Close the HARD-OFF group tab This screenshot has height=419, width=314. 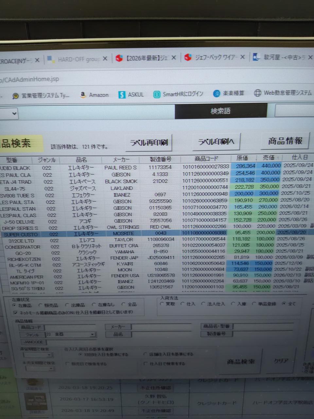(x=105, y=59)
